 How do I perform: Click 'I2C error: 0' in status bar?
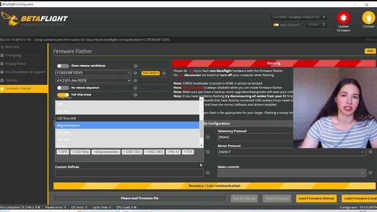coord(79,207)
